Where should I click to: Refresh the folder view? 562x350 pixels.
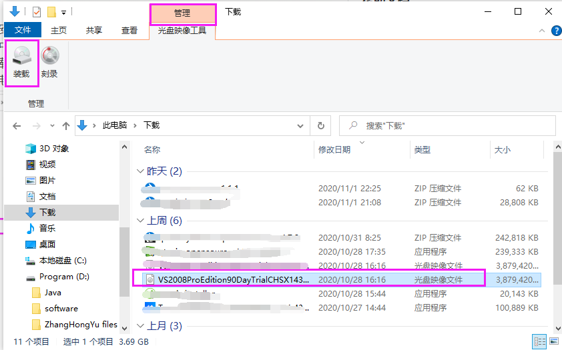(321, 125)
